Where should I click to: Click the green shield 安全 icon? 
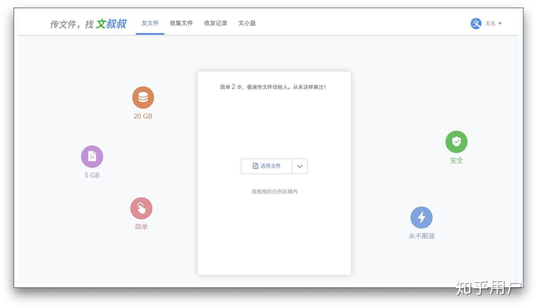456,142
